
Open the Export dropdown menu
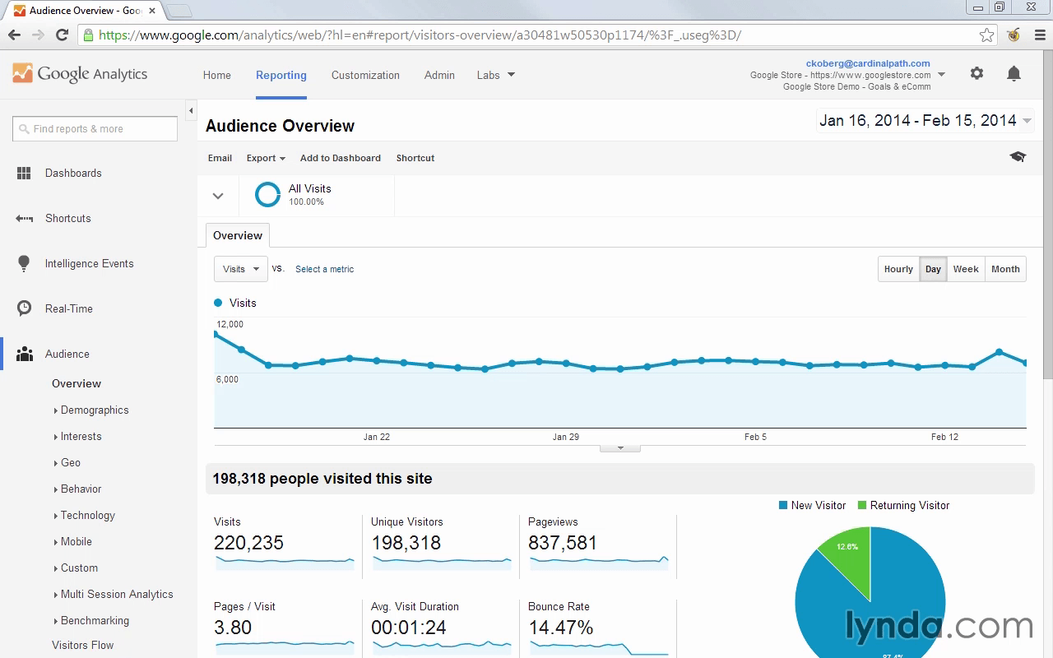266,158
